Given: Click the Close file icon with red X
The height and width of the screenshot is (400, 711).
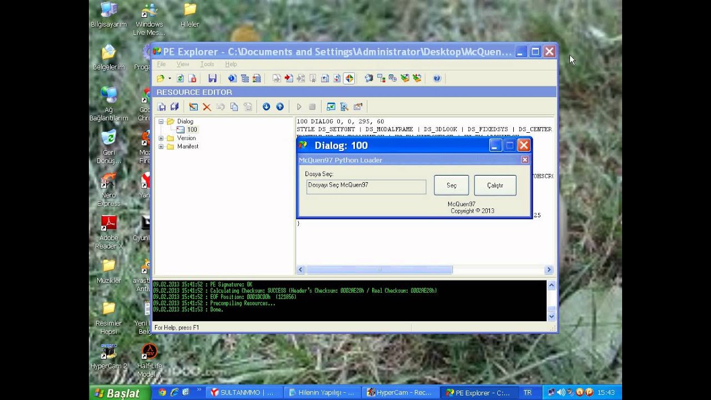Looking at the screenshot, I should [x=192, y=78].
